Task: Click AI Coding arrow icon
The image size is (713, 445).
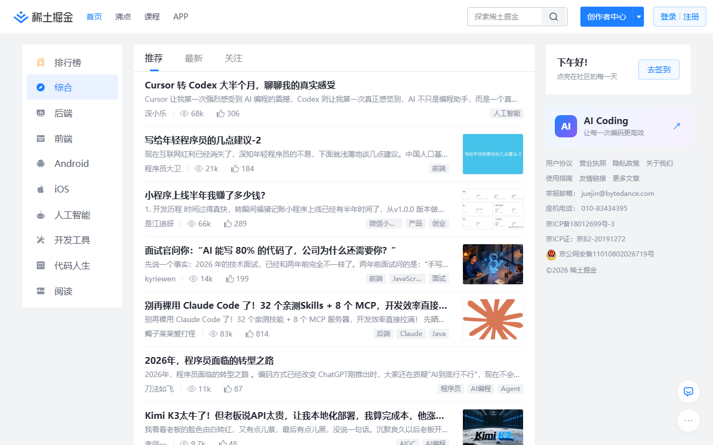Action: point(677,126)
